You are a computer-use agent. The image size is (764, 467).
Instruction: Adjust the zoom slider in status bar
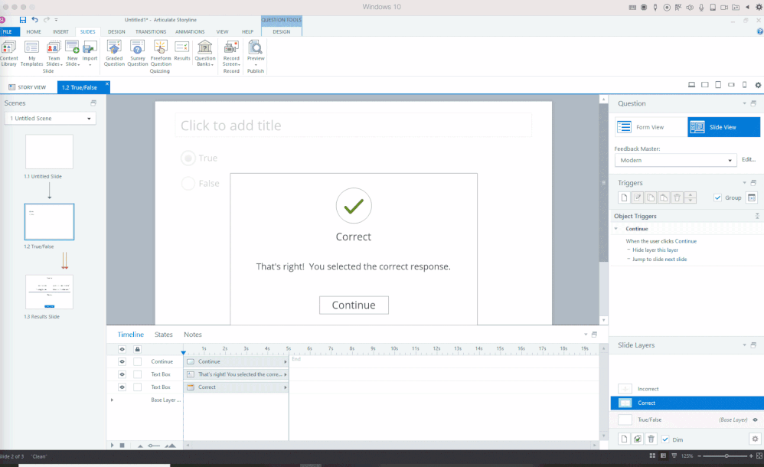(x=726, y=456)
